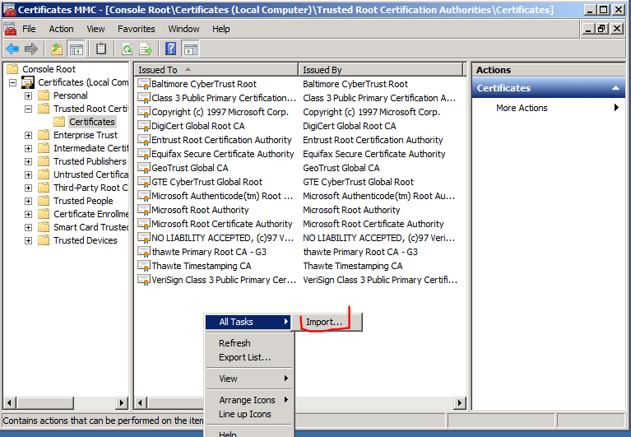Choose Refresh in the context menu
The height and width of the screenshot is (437, 631).
click(248, 343)
